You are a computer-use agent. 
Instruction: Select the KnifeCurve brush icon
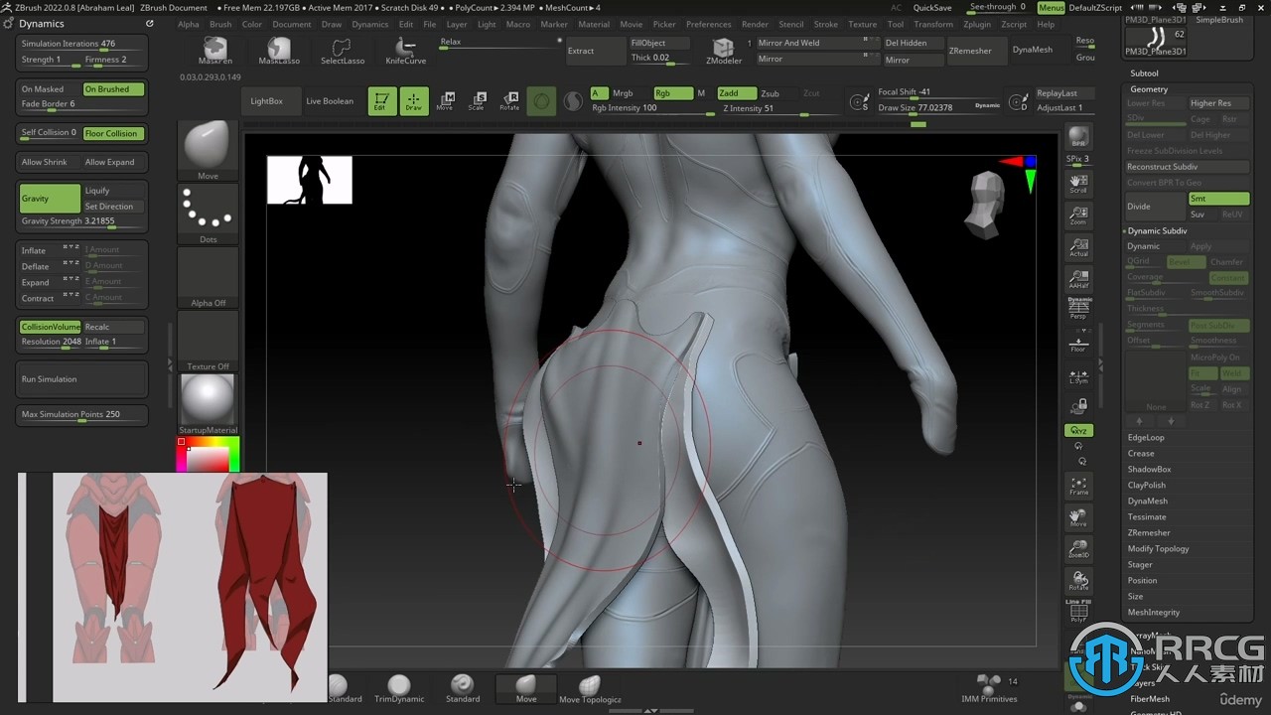(x=405, y=51)
